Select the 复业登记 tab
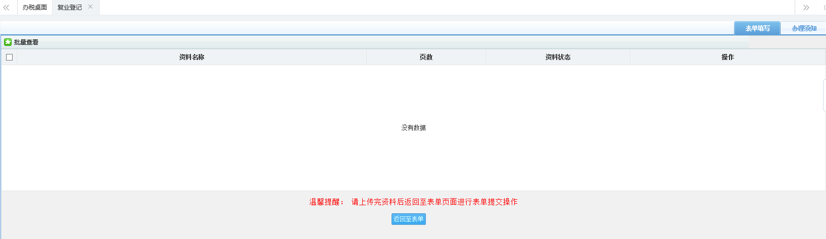This screenshot has width=826, height=239. (69, 8)
